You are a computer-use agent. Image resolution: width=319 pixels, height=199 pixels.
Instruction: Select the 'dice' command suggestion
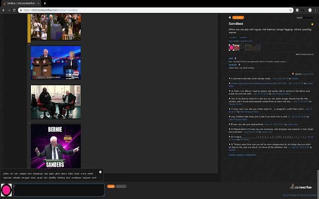pos(30,174)
